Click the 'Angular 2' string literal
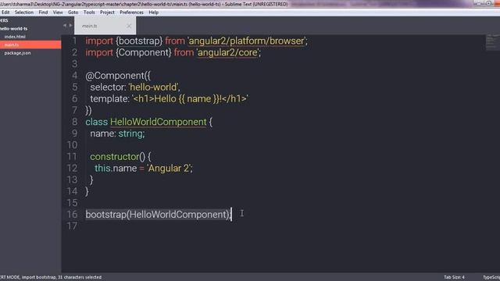The image size is (500, 281). 169,169
